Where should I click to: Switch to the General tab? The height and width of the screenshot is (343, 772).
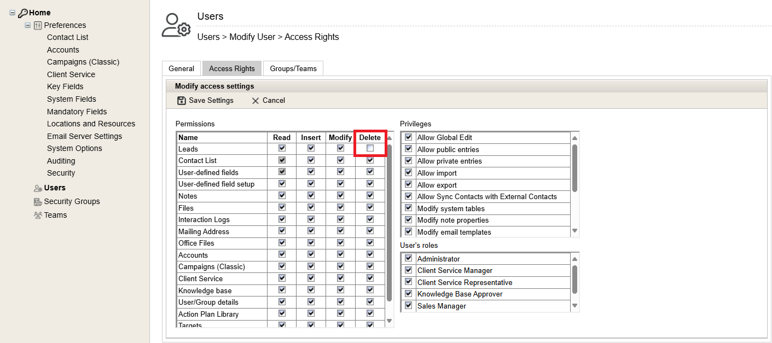(x=181, y=68)
